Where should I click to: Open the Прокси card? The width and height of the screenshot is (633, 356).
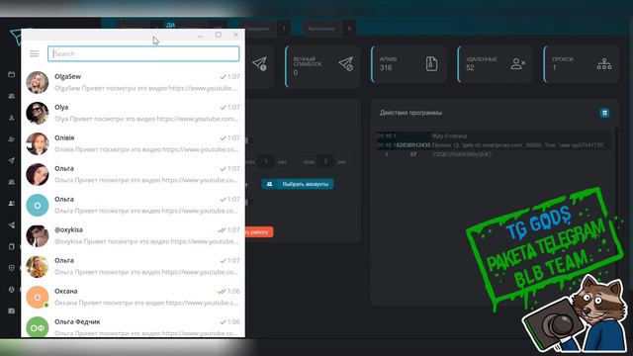pyautogui.click(x=582, y=64)
